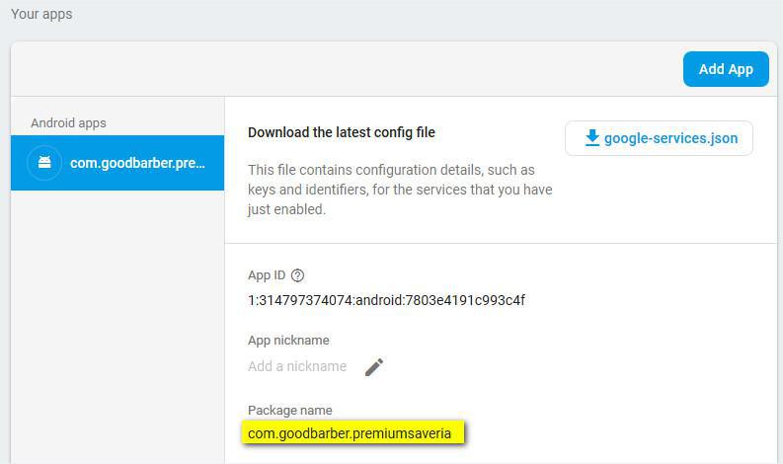Click the App ID label
783x464 pixels.
267,275
